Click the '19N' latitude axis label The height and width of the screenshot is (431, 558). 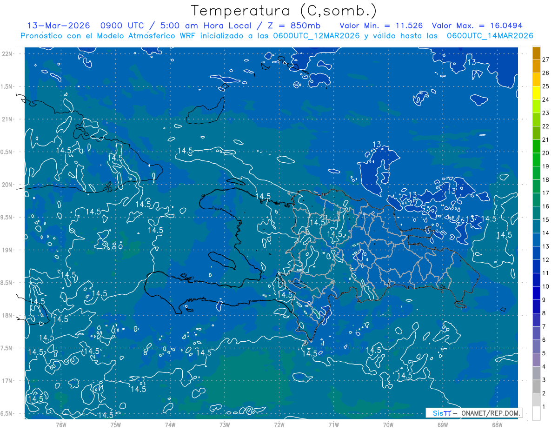(7, 250)
